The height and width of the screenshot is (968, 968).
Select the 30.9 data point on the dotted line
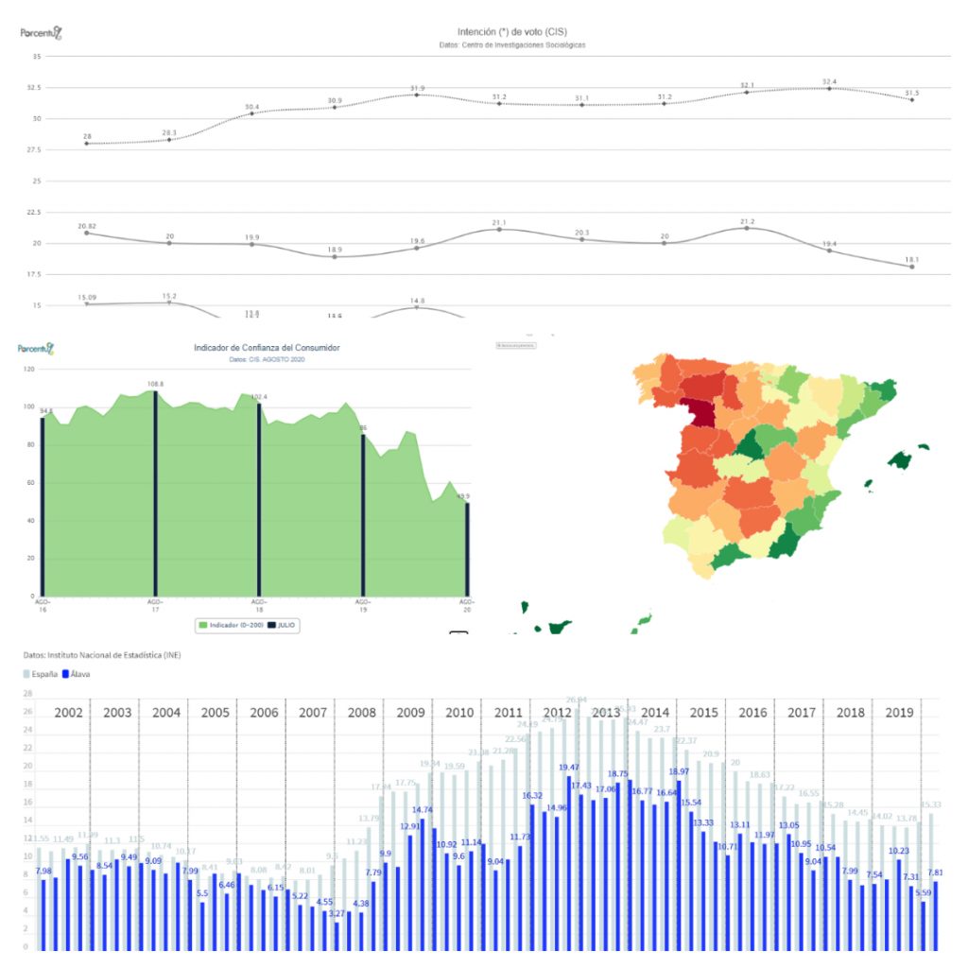click(x=335, y=108)
